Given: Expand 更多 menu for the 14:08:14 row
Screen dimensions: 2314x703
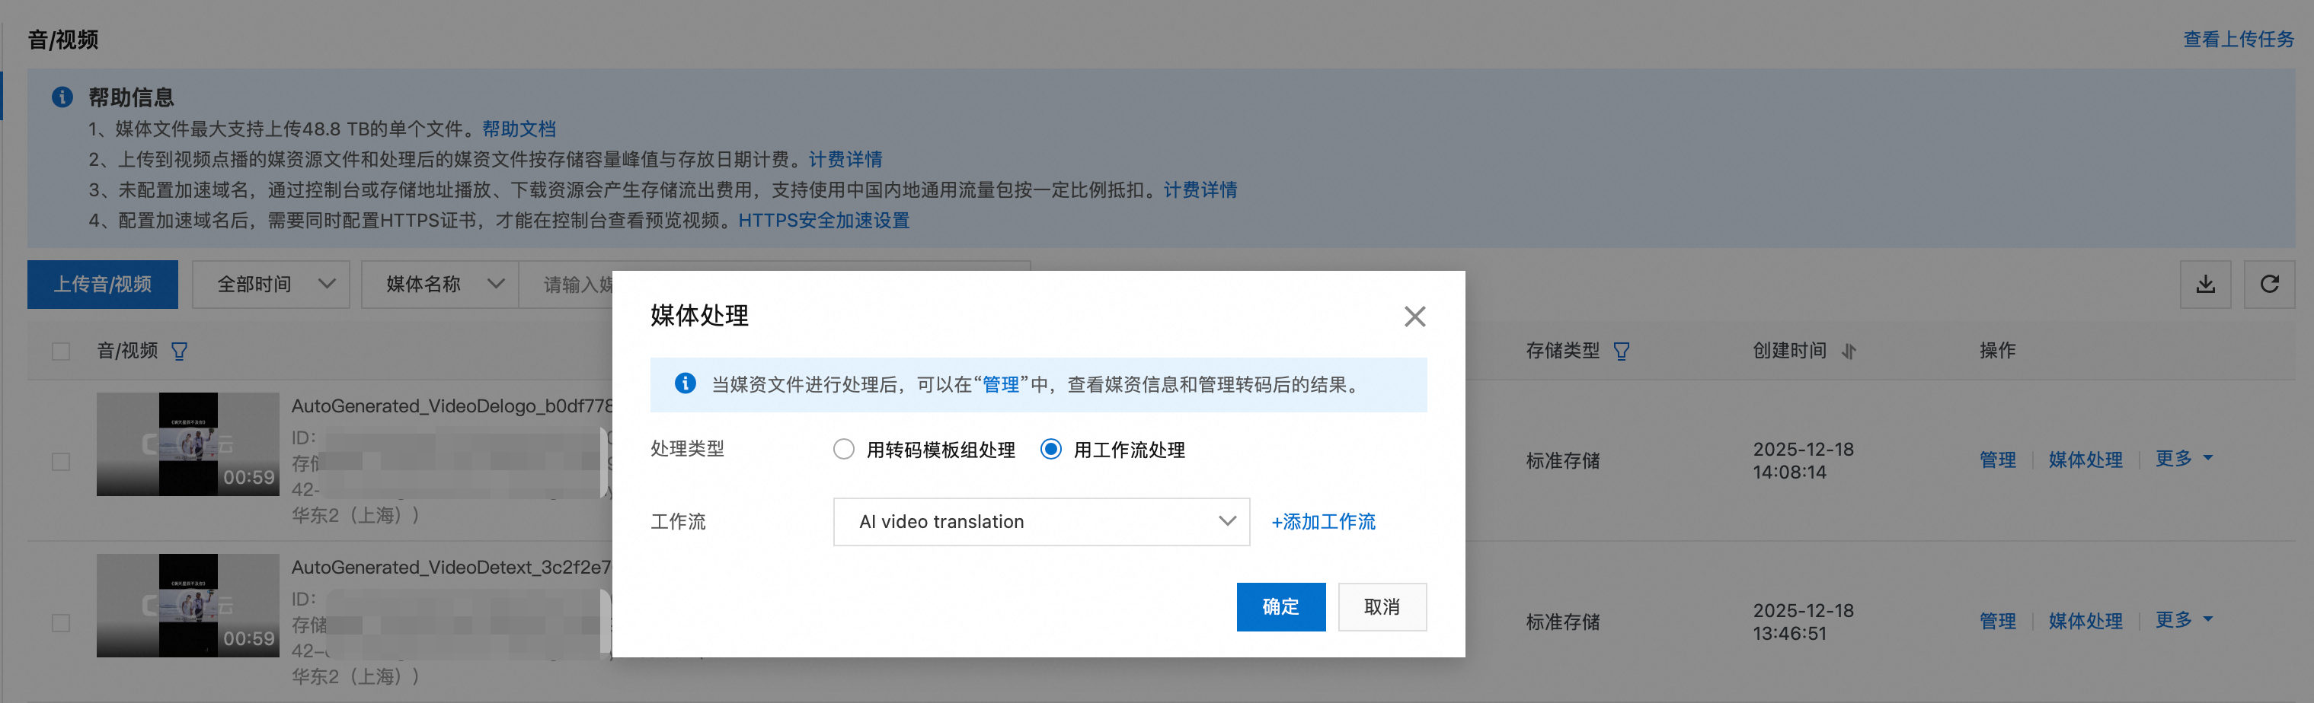Looking at the screenshot, I should 2184,459.
